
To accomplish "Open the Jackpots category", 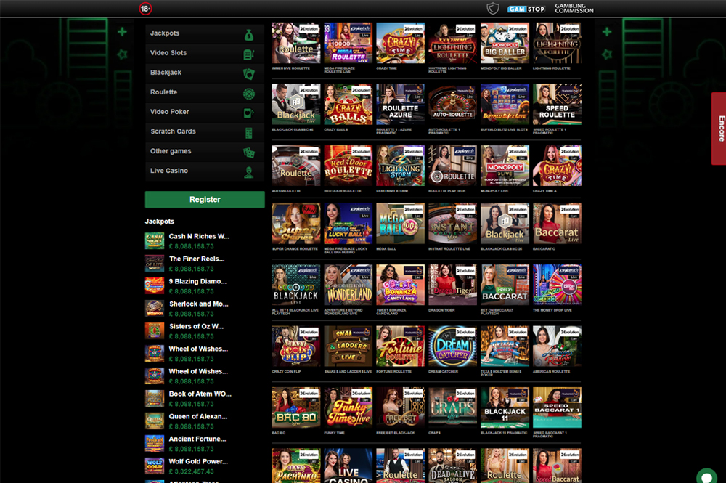I will [205, 33].
